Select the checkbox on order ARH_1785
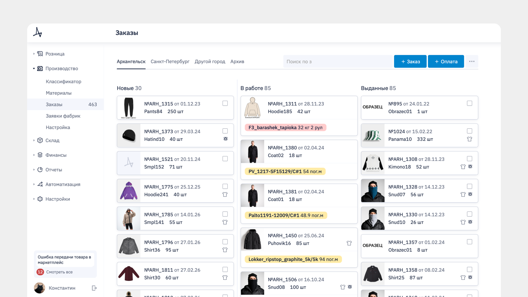The width and height of the screenshot is (528, 297). [225, 214]
